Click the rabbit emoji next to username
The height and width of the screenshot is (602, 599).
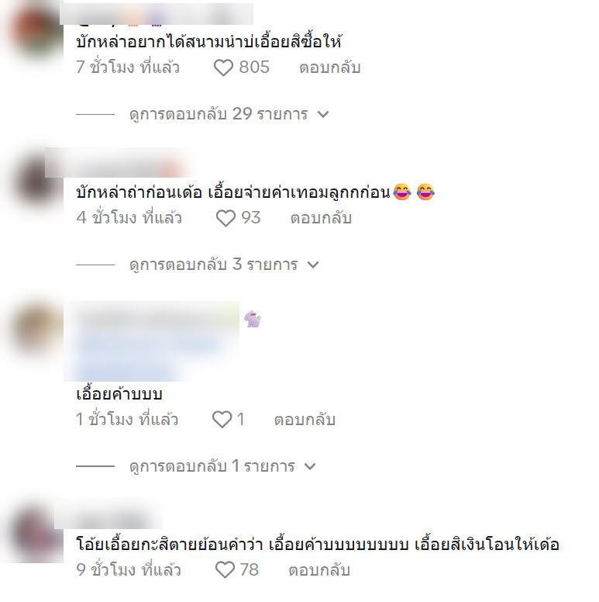pos(253,319)
